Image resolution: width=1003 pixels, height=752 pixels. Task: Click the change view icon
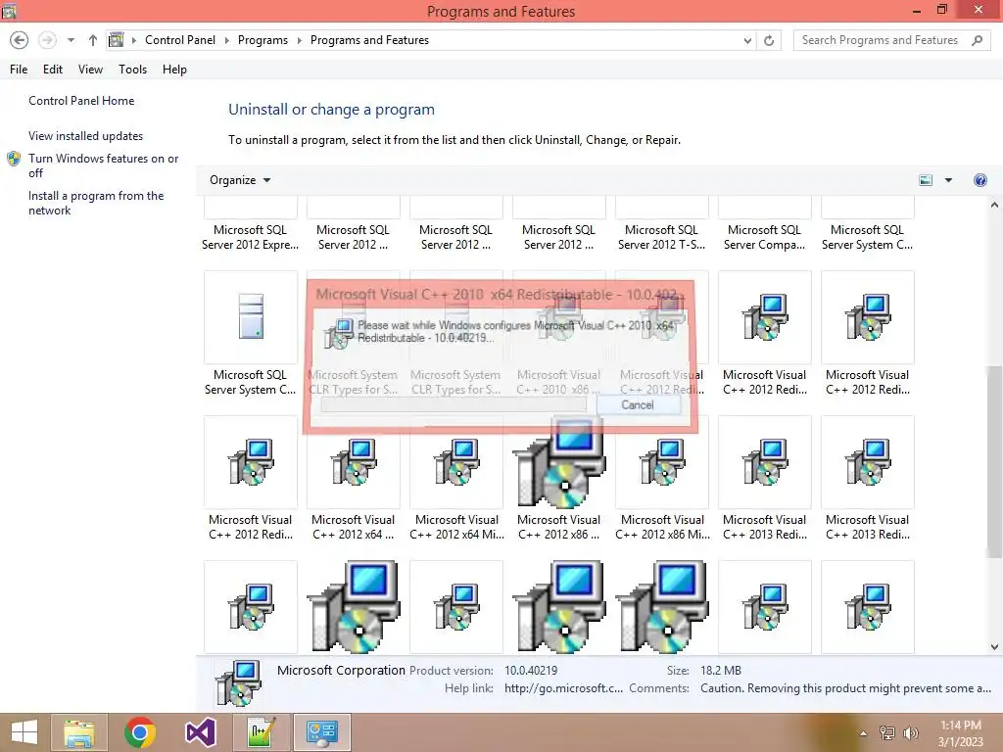click(926, 180)
